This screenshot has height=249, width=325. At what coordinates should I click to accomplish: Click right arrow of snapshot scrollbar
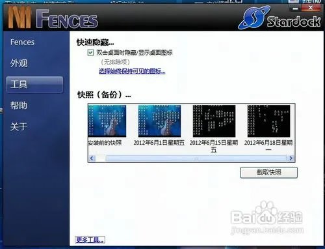tap(291, 158)
